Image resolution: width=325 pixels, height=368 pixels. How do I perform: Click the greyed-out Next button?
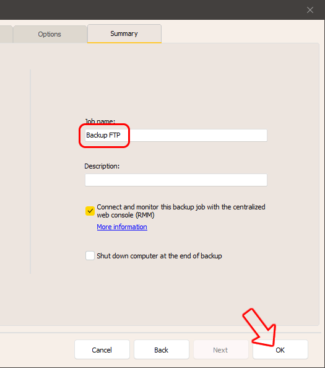pos(220,349)
